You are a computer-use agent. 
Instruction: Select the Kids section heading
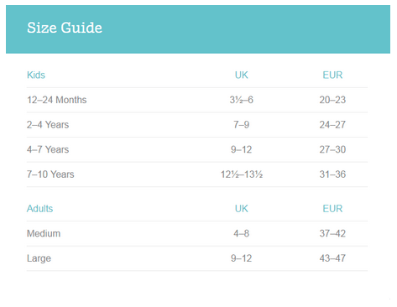36,75
